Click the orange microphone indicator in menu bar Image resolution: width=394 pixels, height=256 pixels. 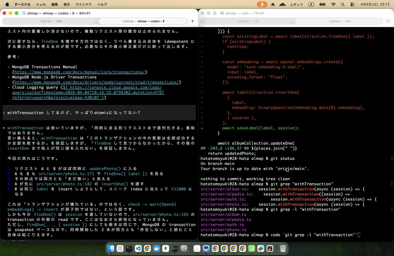pyautogui.click(x=262, y=4)
